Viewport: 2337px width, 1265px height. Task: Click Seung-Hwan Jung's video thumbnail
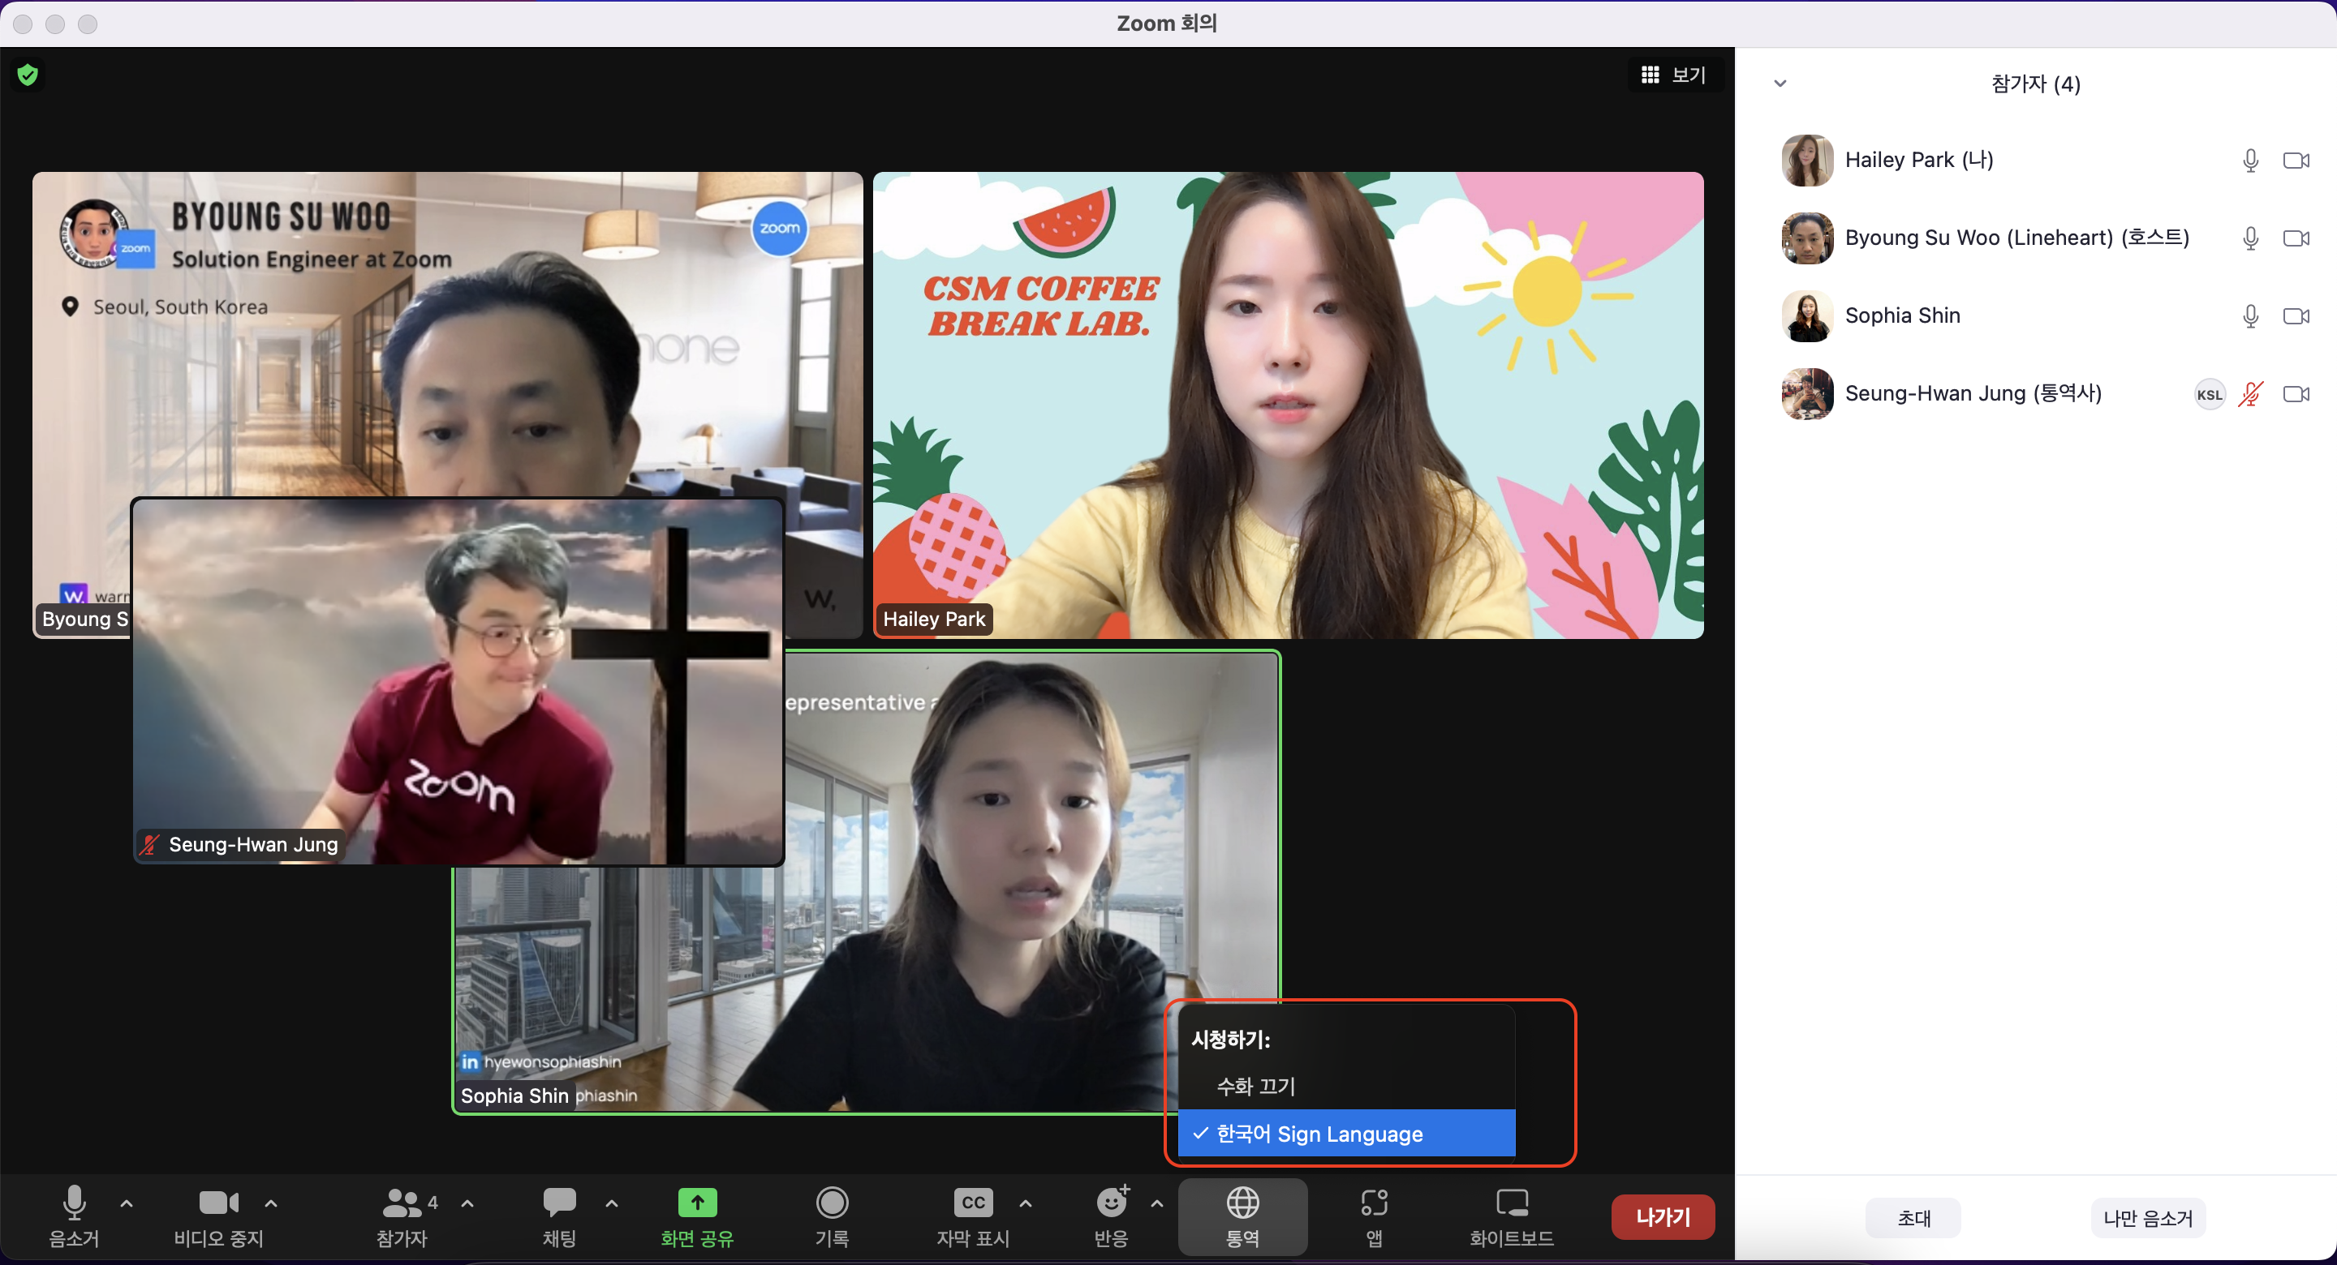coord(458,680)
